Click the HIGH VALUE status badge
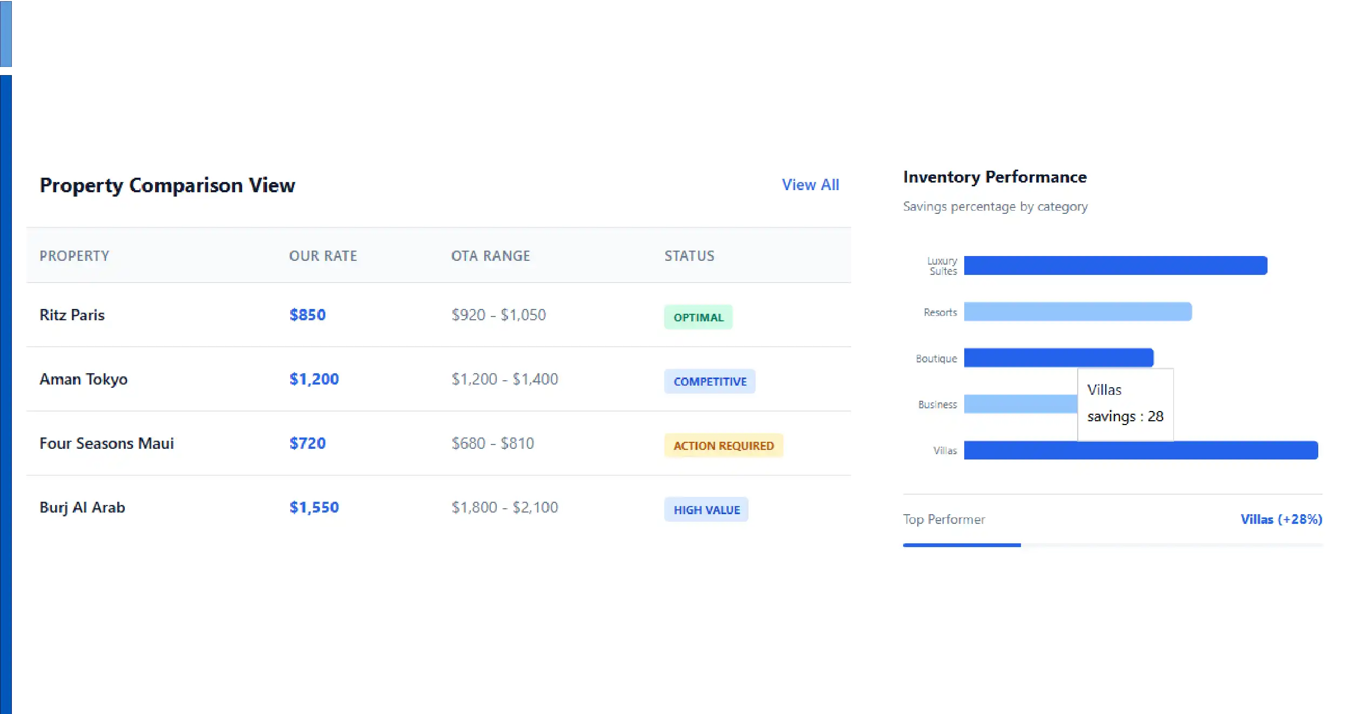1355x714 pixels. [706, 510]
